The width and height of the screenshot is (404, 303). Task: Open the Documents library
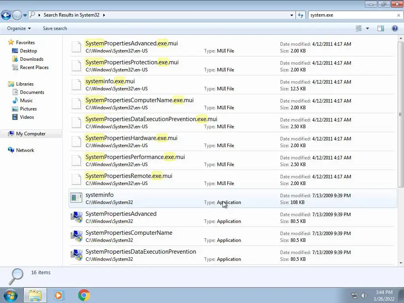[32, 92]
